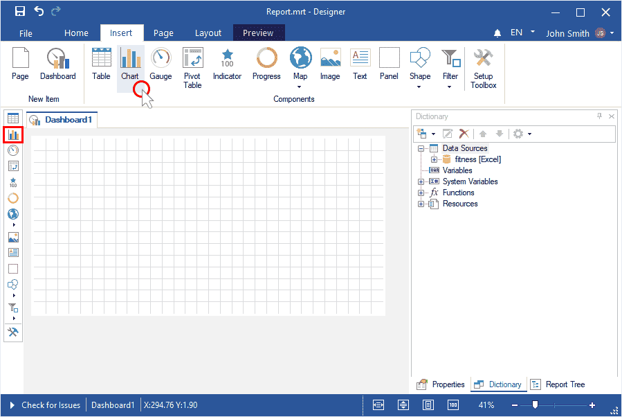Pick the filter funnel icon in left toolbox
Image resolution: width=622 pixels, height=417 pixels.
13,308
